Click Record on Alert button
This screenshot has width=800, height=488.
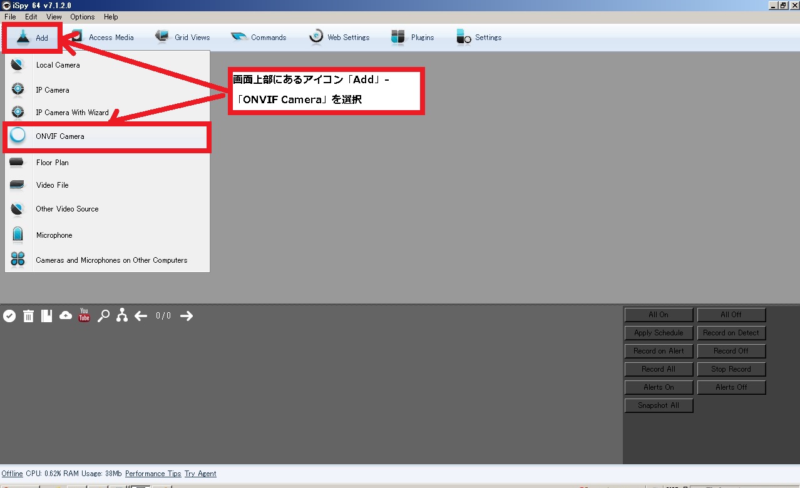point(659,351)
